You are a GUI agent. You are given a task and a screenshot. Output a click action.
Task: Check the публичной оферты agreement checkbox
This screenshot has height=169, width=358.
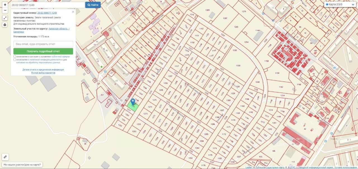click(x=15, y=56)
